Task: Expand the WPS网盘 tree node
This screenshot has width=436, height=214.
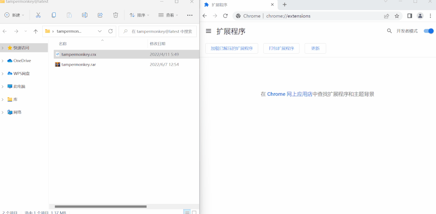Action: pyautogui.click(x=2, y=73)
